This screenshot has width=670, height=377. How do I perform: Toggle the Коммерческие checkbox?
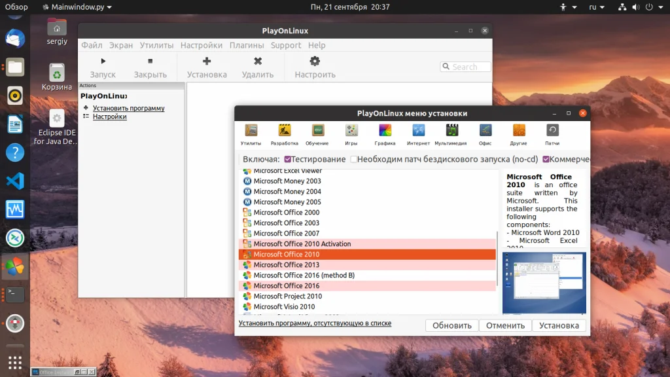(x=546, y=159)
